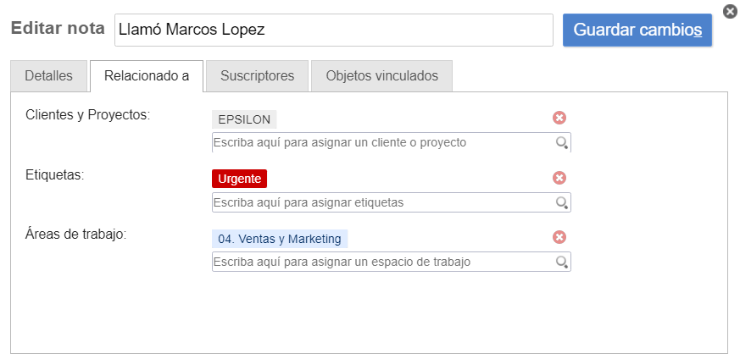Close the Editar nota dialog

point(730,11)
